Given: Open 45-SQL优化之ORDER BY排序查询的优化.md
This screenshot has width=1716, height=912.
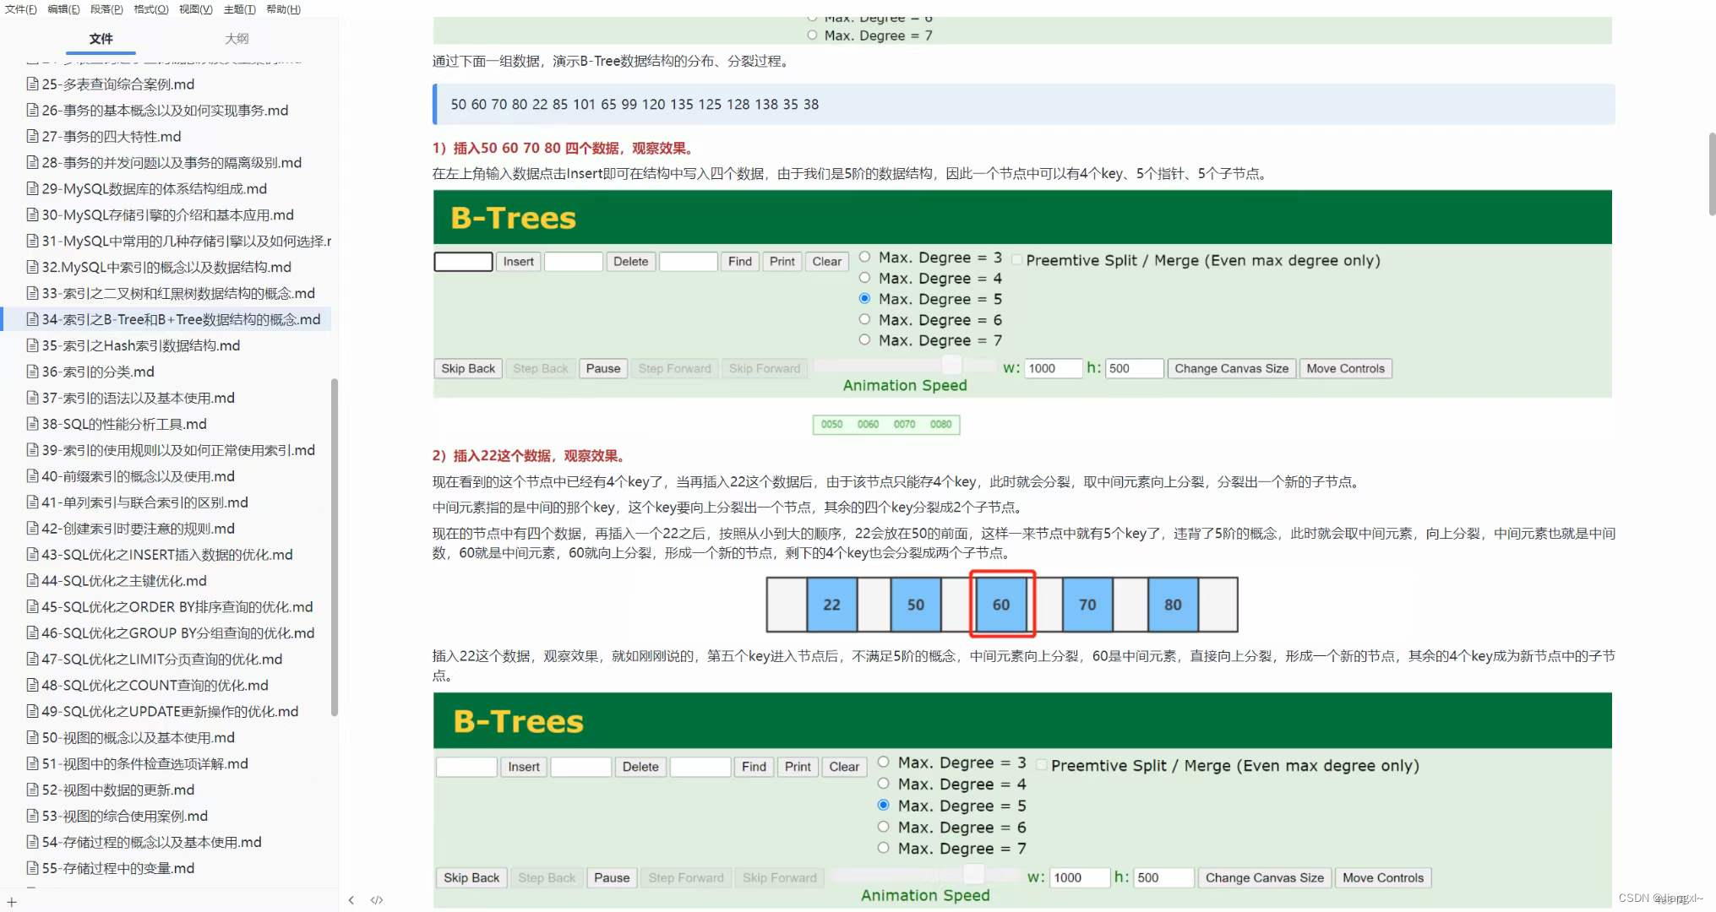Looking at the screenshot, I should [177, 606].
